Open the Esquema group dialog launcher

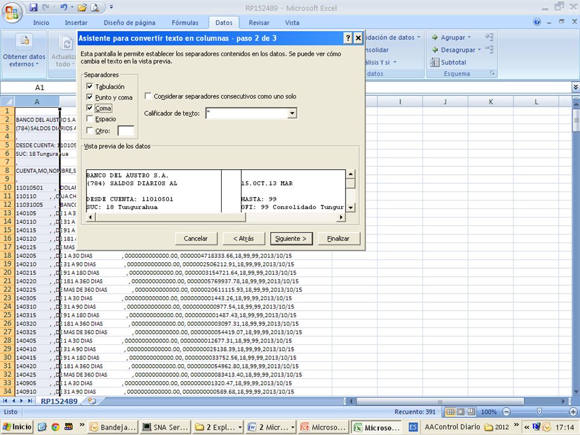coord(492,73)
